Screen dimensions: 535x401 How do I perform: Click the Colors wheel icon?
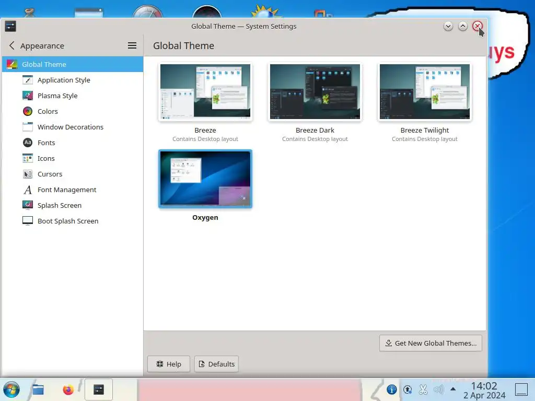pos(28,111)
